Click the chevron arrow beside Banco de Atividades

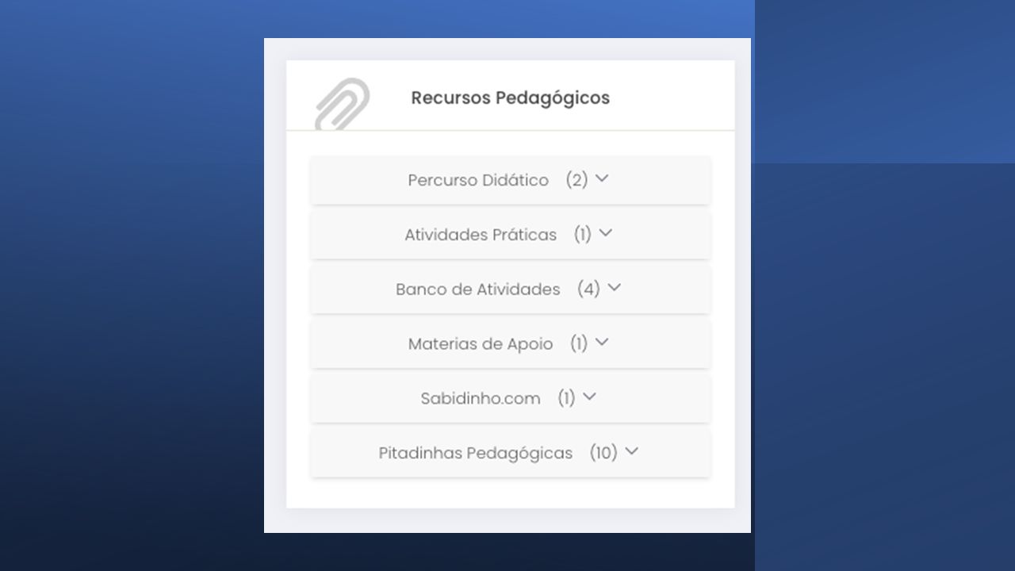614,288
